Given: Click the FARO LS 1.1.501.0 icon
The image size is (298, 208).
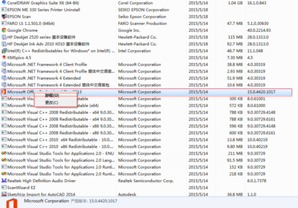Looking at the screenshot, I should [4, 23].
